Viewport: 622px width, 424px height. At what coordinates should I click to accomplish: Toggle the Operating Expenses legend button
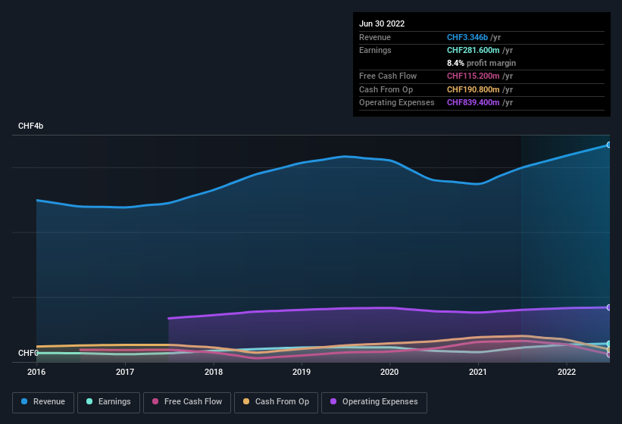[x=374, y=402]
